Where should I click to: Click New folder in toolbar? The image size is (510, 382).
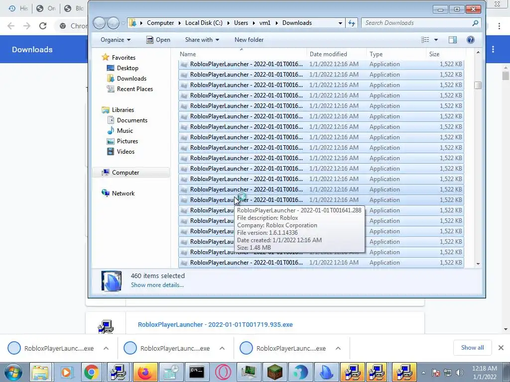pyautogui.click(x=249, y=40)
